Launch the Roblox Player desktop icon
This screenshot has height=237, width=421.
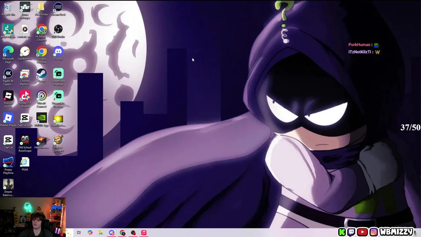8,120
